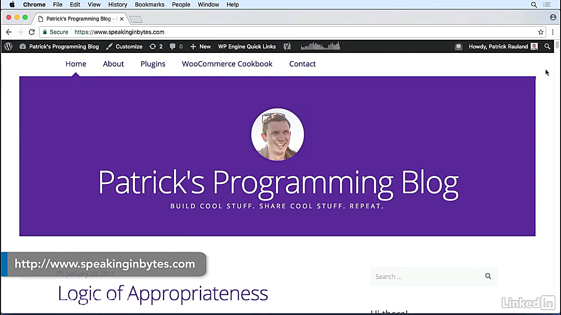Click the New content button

pos(200,46)
